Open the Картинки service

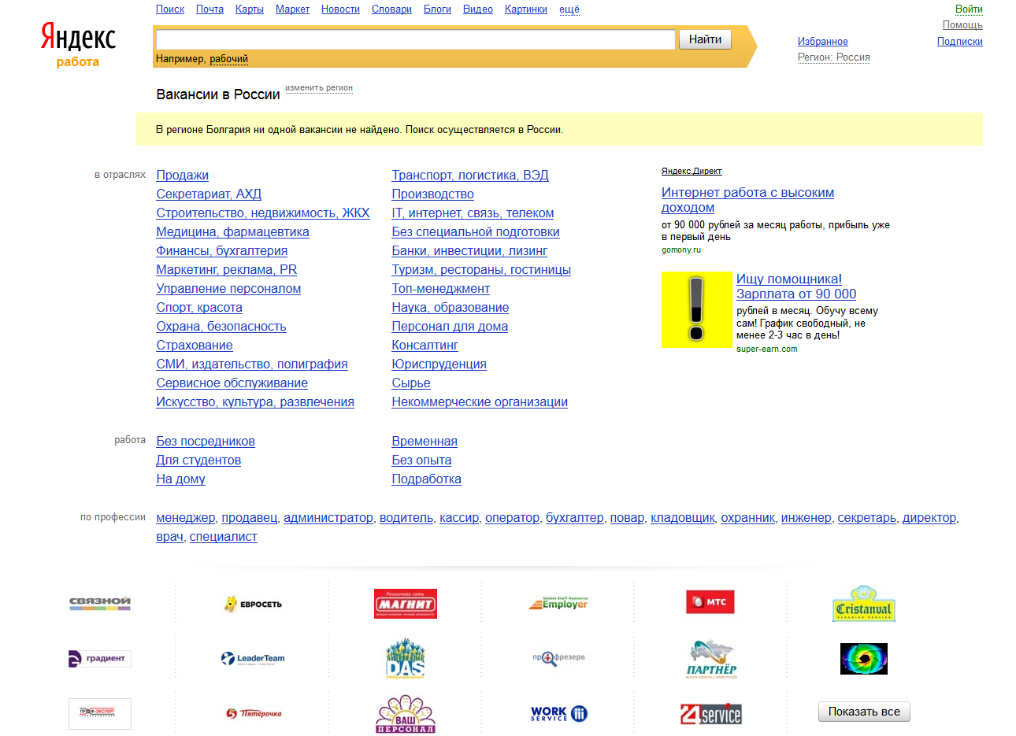[526, 9]
